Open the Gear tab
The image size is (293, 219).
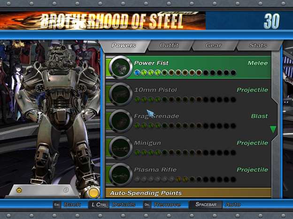tap(214, 45)
